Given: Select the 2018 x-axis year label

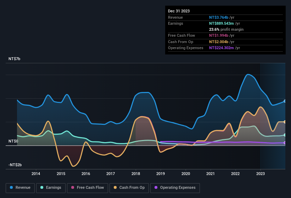Looking at the screenshot, I should [x=135, y=174].
